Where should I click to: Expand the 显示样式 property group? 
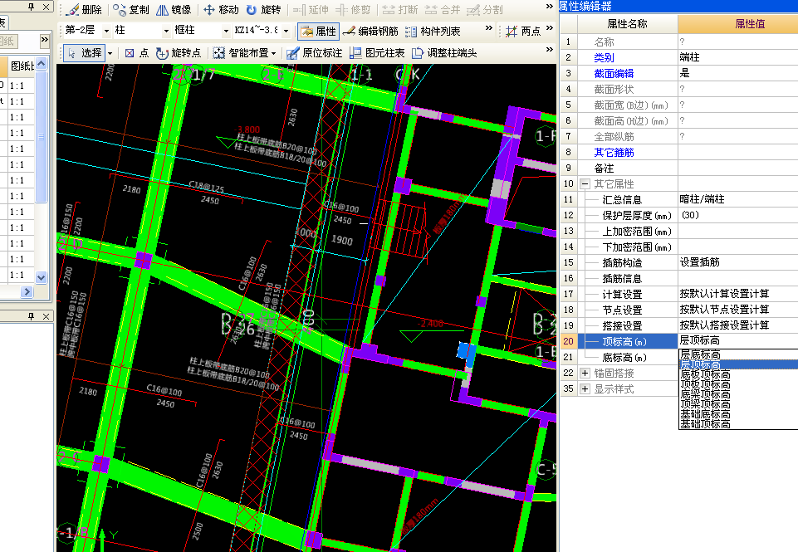(x=585, y=389)
